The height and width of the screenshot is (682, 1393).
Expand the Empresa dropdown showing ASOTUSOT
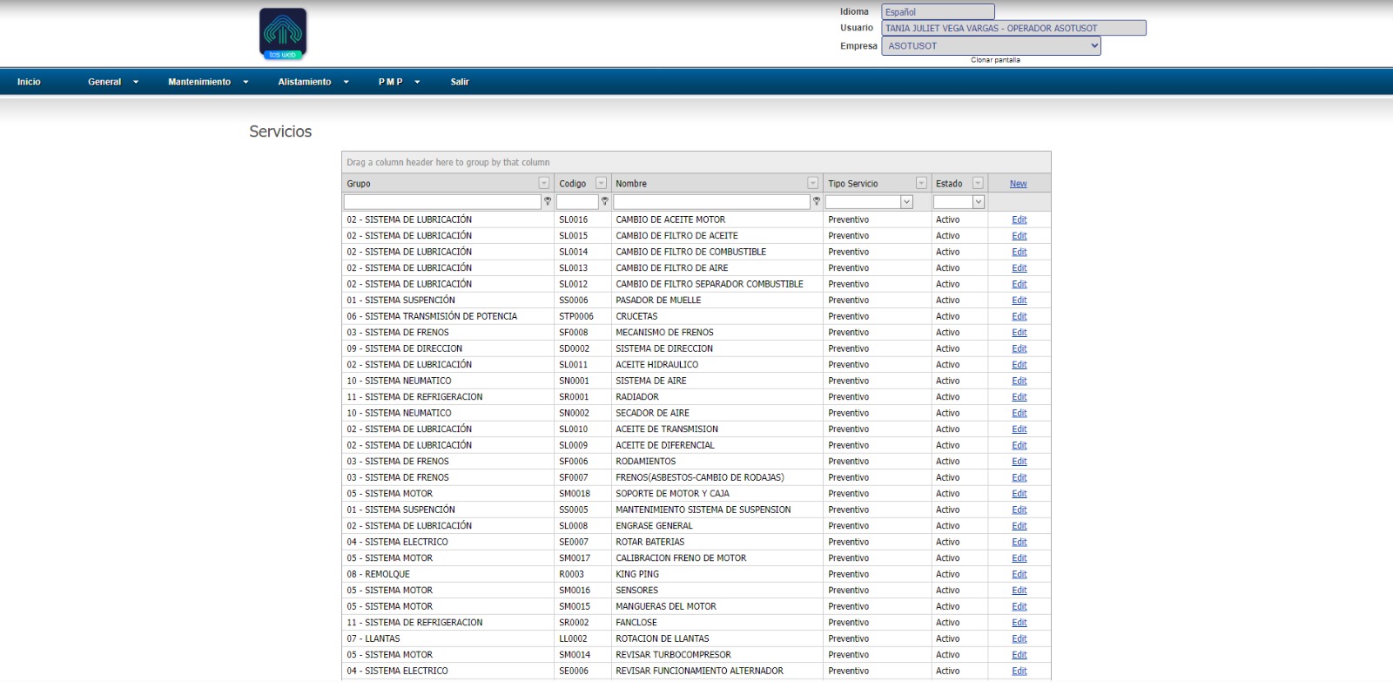click(x=991, y=46)
